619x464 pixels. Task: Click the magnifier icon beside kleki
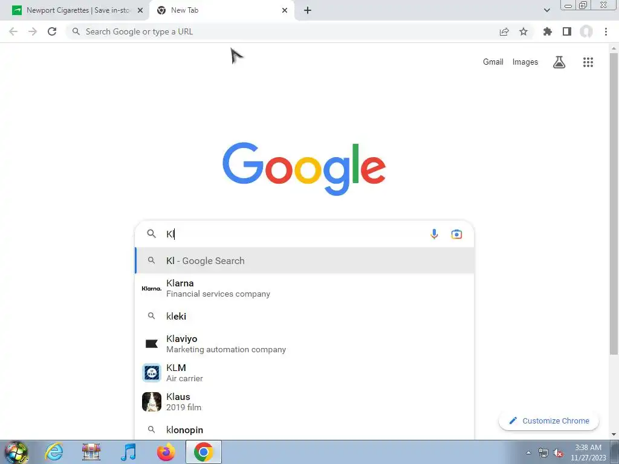[x=151, y=315]
